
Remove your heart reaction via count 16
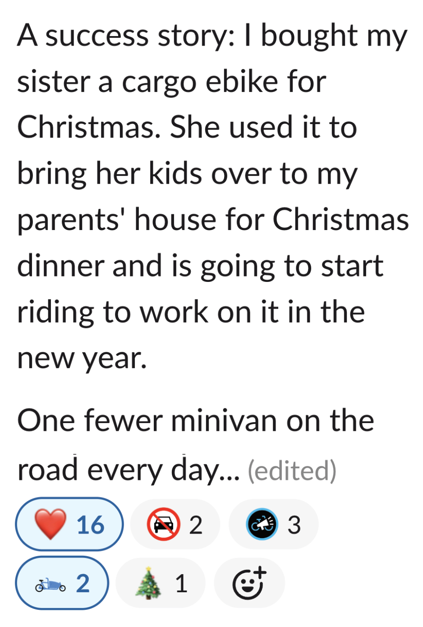[x=91, y=525]
